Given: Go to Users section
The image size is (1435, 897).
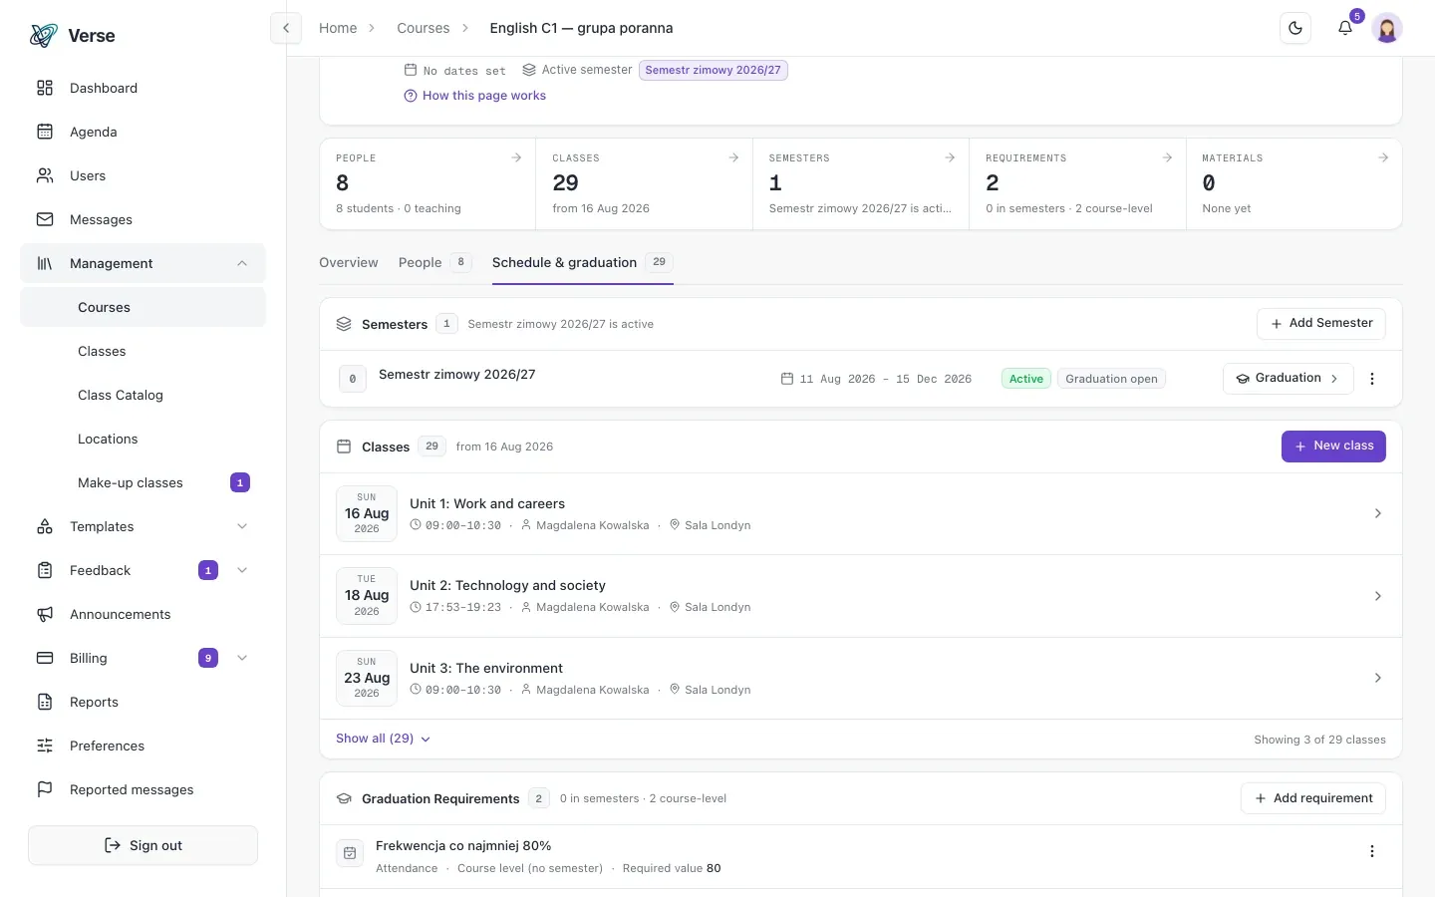Looking at the screenshot, I should click(x=143, y=175).
